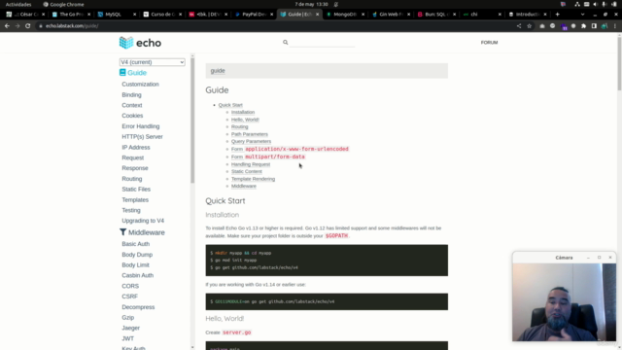Open the Path Parameters link
Screen dimensions: 622x350
point(250,134)
